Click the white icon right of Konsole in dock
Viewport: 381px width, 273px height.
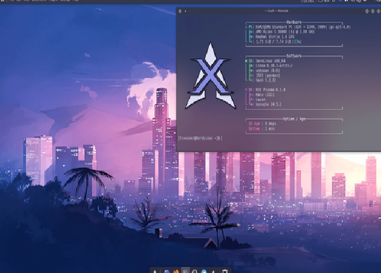(x=194, y=271)
